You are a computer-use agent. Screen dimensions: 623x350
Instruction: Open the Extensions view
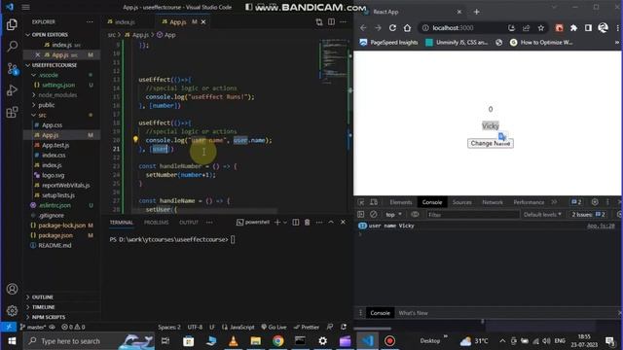point(12,113)
